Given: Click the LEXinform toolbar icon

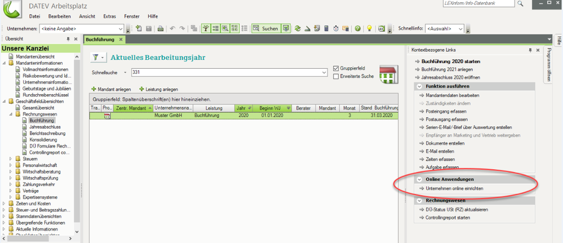Looking at the screenshot, I should pyautogui.click(x=382, y=29).
